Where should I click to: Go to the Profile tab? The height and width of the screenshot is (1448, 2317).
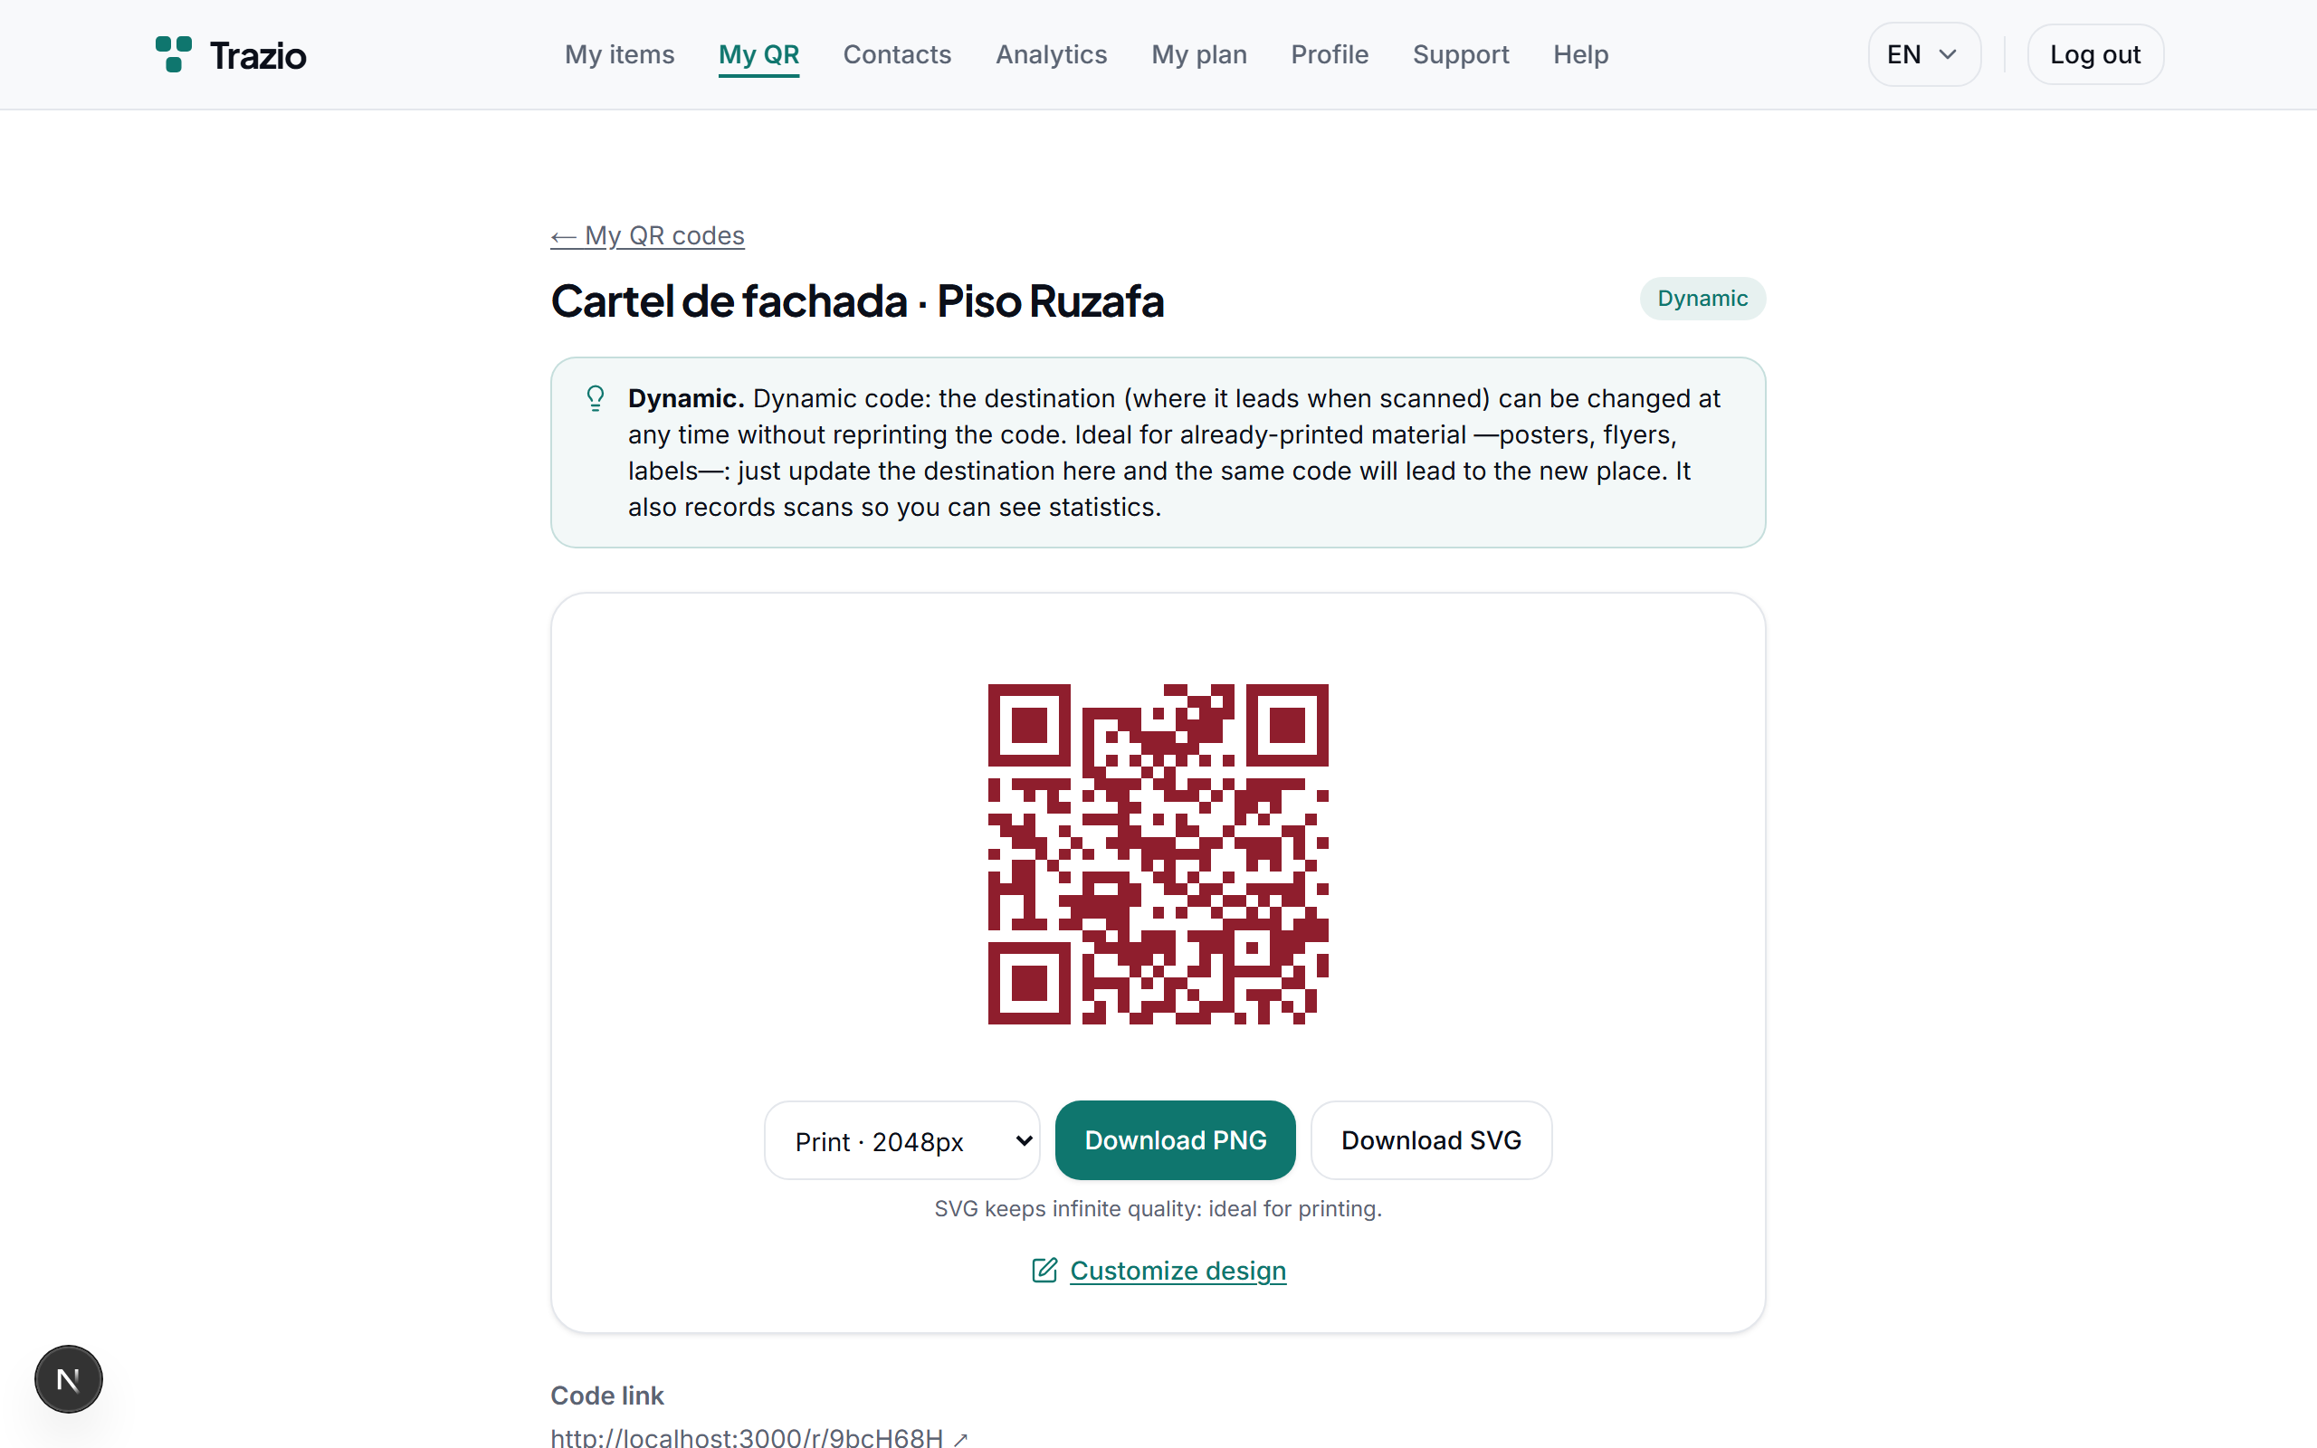[1329, 54]
